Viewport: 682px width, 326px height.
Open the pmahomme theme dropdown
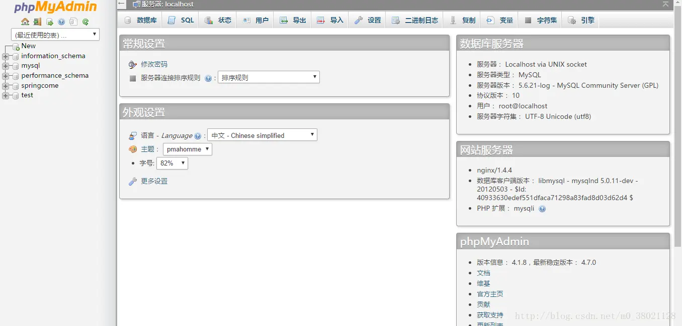point(188,149)
